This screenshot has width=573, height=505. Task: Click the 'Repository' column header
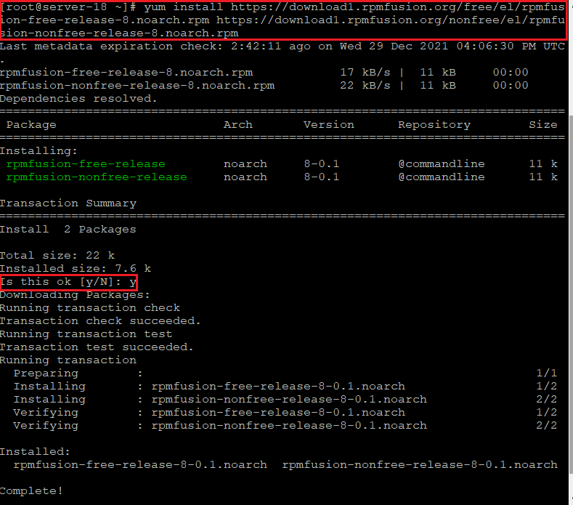(x=434, y=125)
